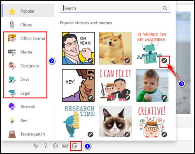
Task: Click the Meme category icon
Action: click(x=12, y=52)
